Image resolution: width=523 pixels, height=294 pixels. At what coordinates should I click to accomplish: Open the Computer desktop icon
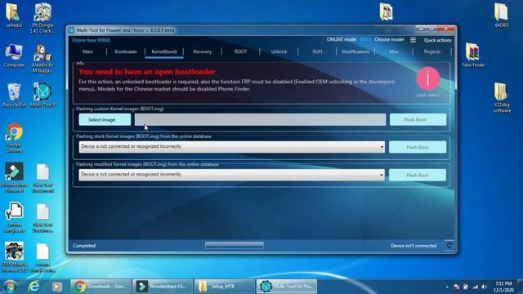click(x=14, y=56)
